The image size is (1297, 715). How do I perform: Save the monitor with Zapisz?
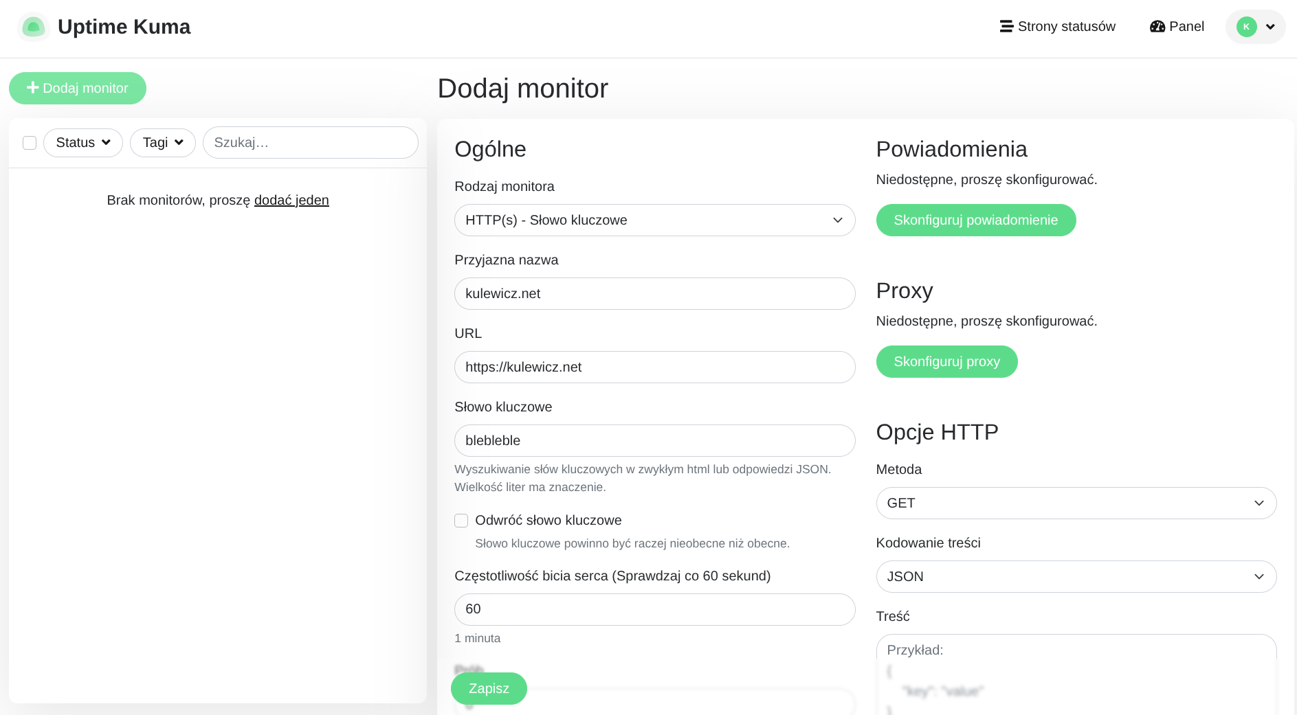point(489,689)
